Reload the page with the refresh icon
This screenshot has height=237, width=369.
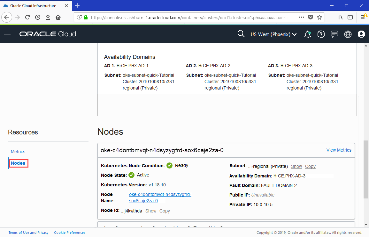coord(27,17)
